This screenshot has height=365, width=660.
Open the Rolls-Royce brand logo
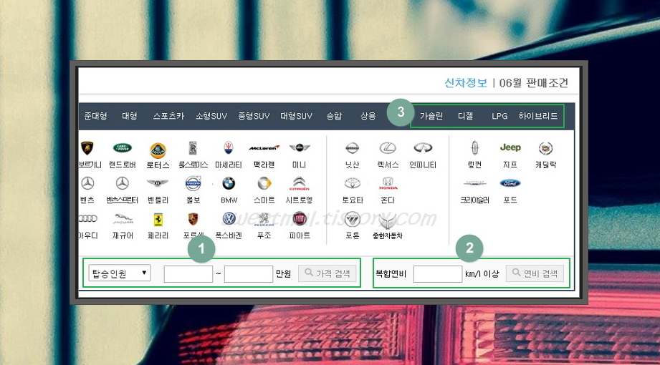[x=193, y=148]
